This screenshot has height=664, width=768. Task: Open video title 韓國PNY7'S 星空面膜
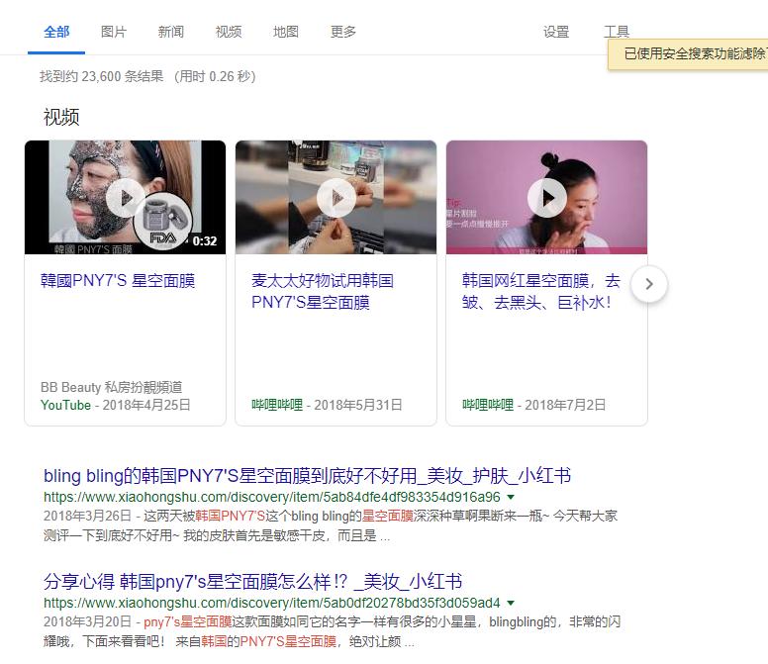pos(118,281)
